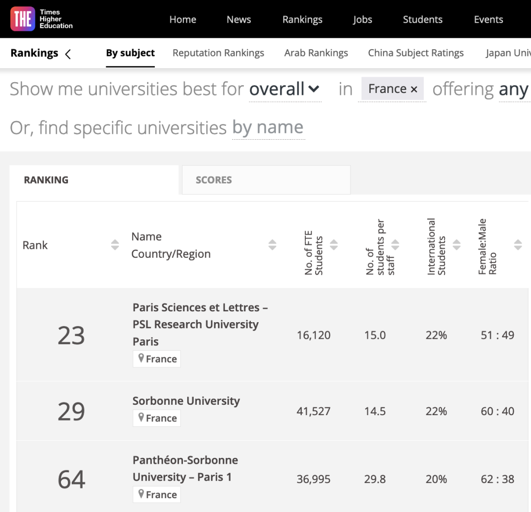Click the France tag under PSL Research University
Viewport: 531px width, 512px height.
pyautogui.click(x=157, y=359)
